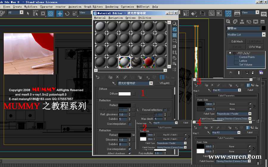Click the Mirror tool icon

[x=186, y=13]
